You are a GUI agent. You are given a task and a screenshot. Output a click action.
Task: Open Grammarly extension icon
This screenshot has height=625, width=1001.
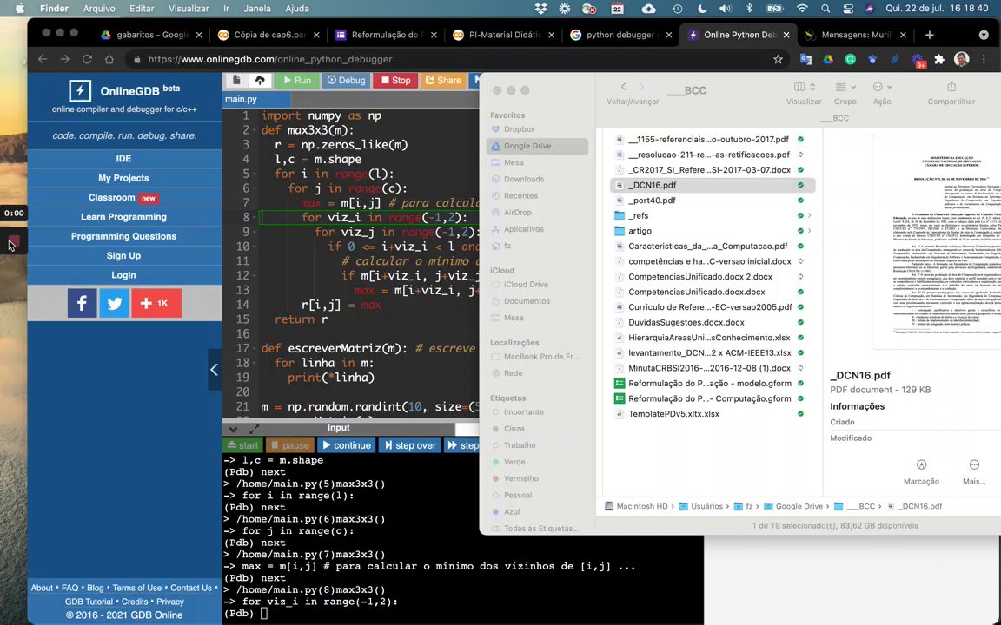[x=851, y=59]
